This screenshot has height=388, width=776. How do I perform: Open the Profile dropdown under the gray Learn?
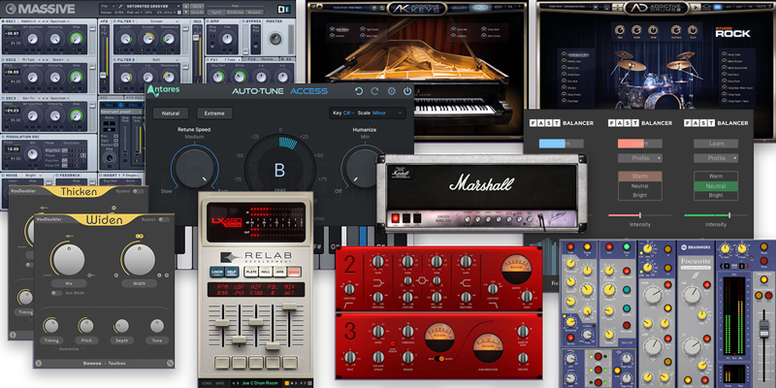(x=716, y=158)
